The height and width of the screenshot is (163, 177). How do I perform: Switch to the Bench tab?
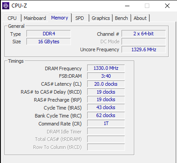click(x=122, y=18)
